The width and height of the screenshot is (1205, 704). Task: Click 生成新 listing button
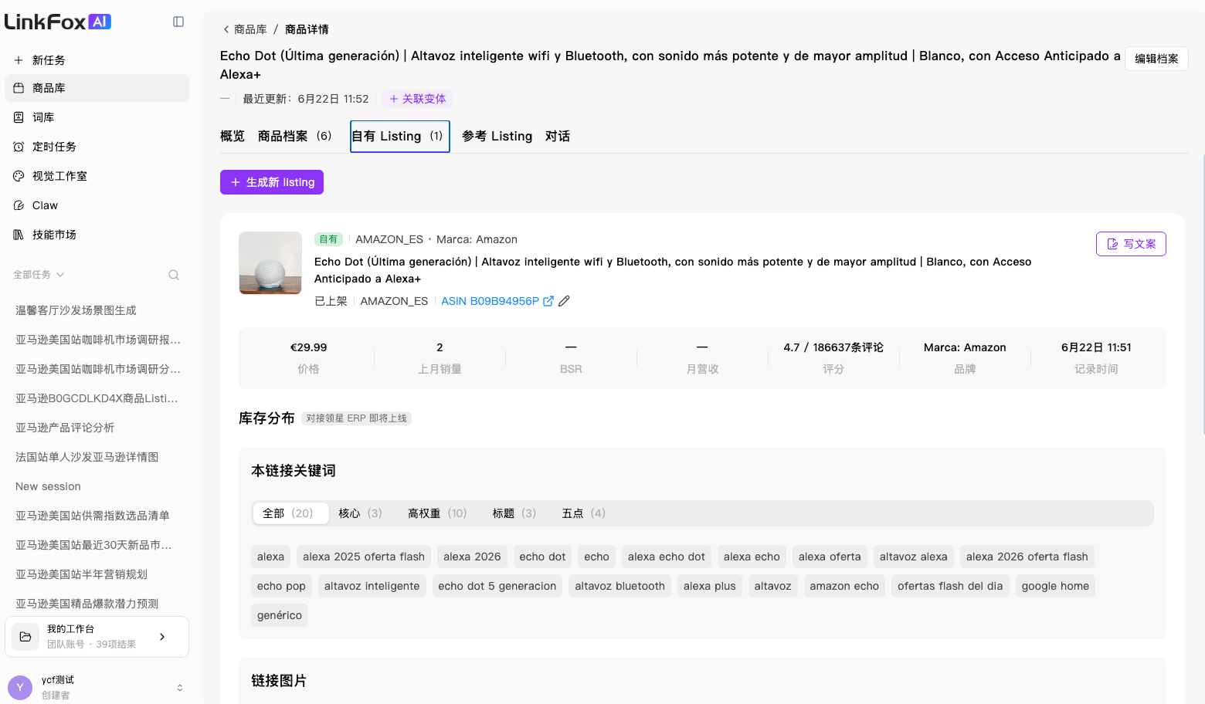pyautogui.click(x=272, y=182)
